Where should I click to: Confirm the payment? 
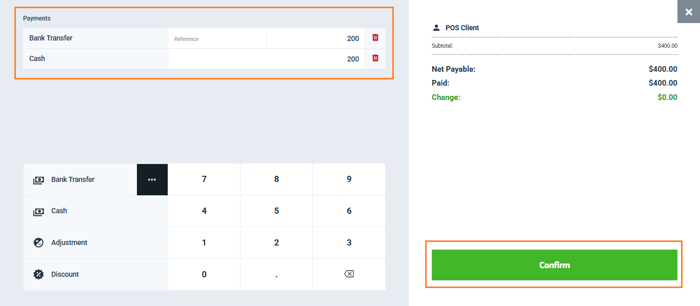(554, 265)
